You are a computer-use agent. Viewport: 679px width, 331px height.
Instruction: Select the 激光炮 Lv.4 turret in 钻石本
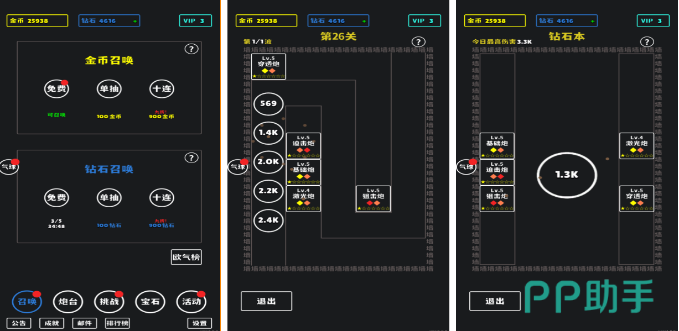(x=636, y=146)
